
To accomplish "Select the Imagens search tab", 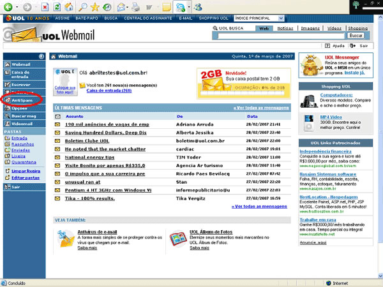I will tap(311, 29).
